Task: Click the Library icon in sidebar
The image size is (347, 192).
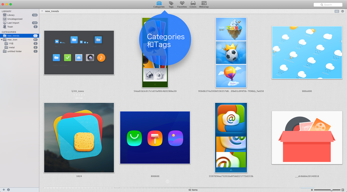Action: tap(4, 15)
